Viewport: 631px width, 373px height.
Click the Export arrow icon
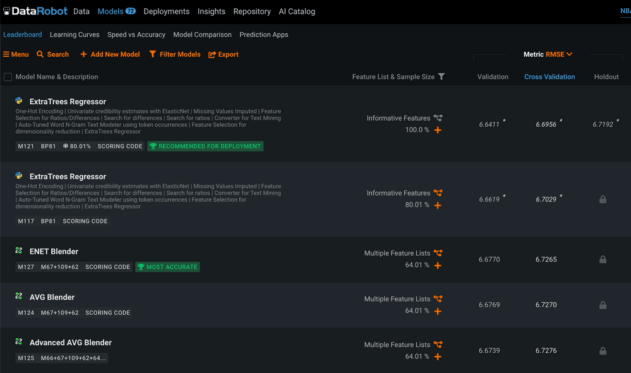[x=212, y=55]
